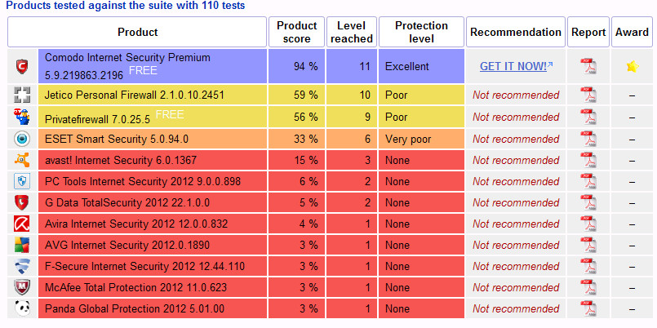Click the Avira red umbrella icon
The image size is (657, 328).
(x=22, y=224)
